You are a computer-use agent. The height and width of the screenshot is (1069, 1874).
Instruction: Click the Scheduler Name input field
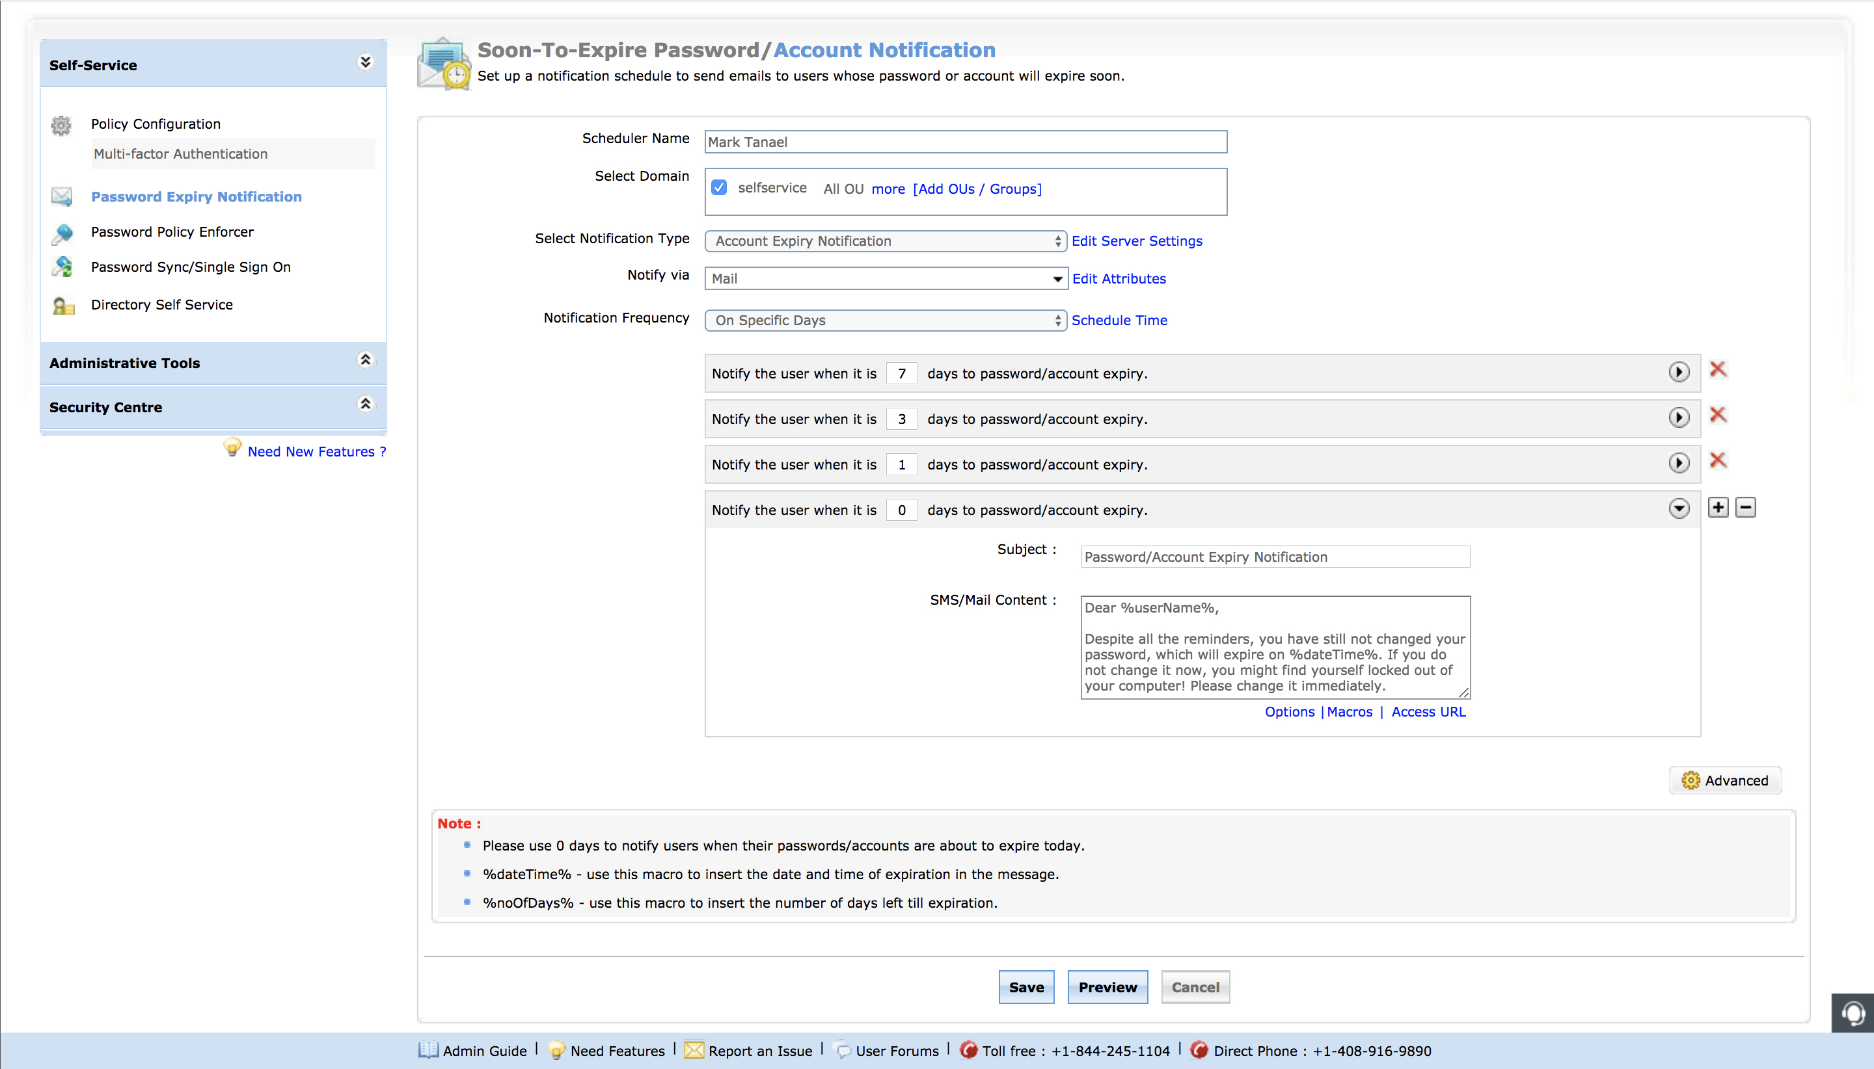click(965, 142)
